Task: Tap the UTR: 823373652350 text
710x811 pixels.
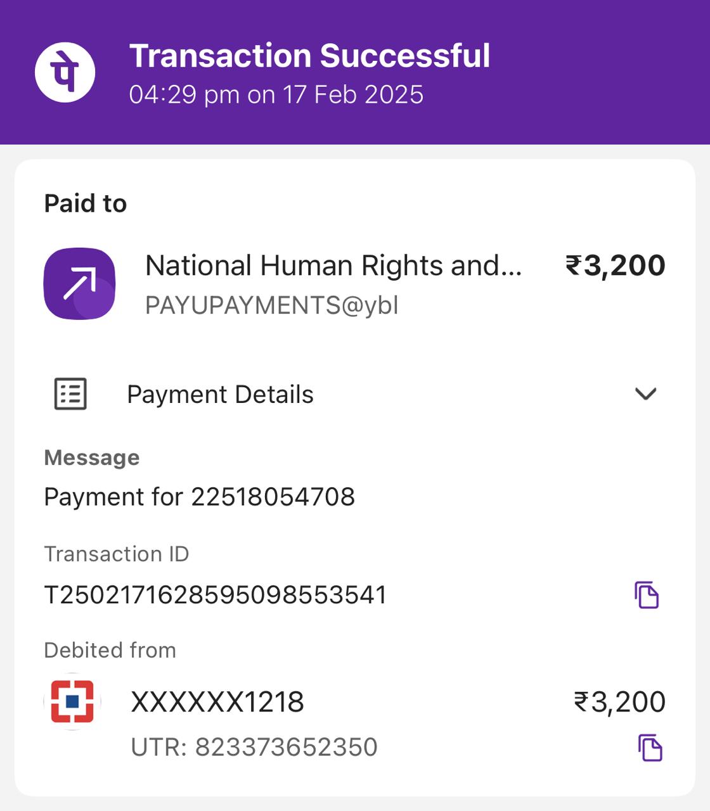Action: pyautogui.click(x=254, y=747)
